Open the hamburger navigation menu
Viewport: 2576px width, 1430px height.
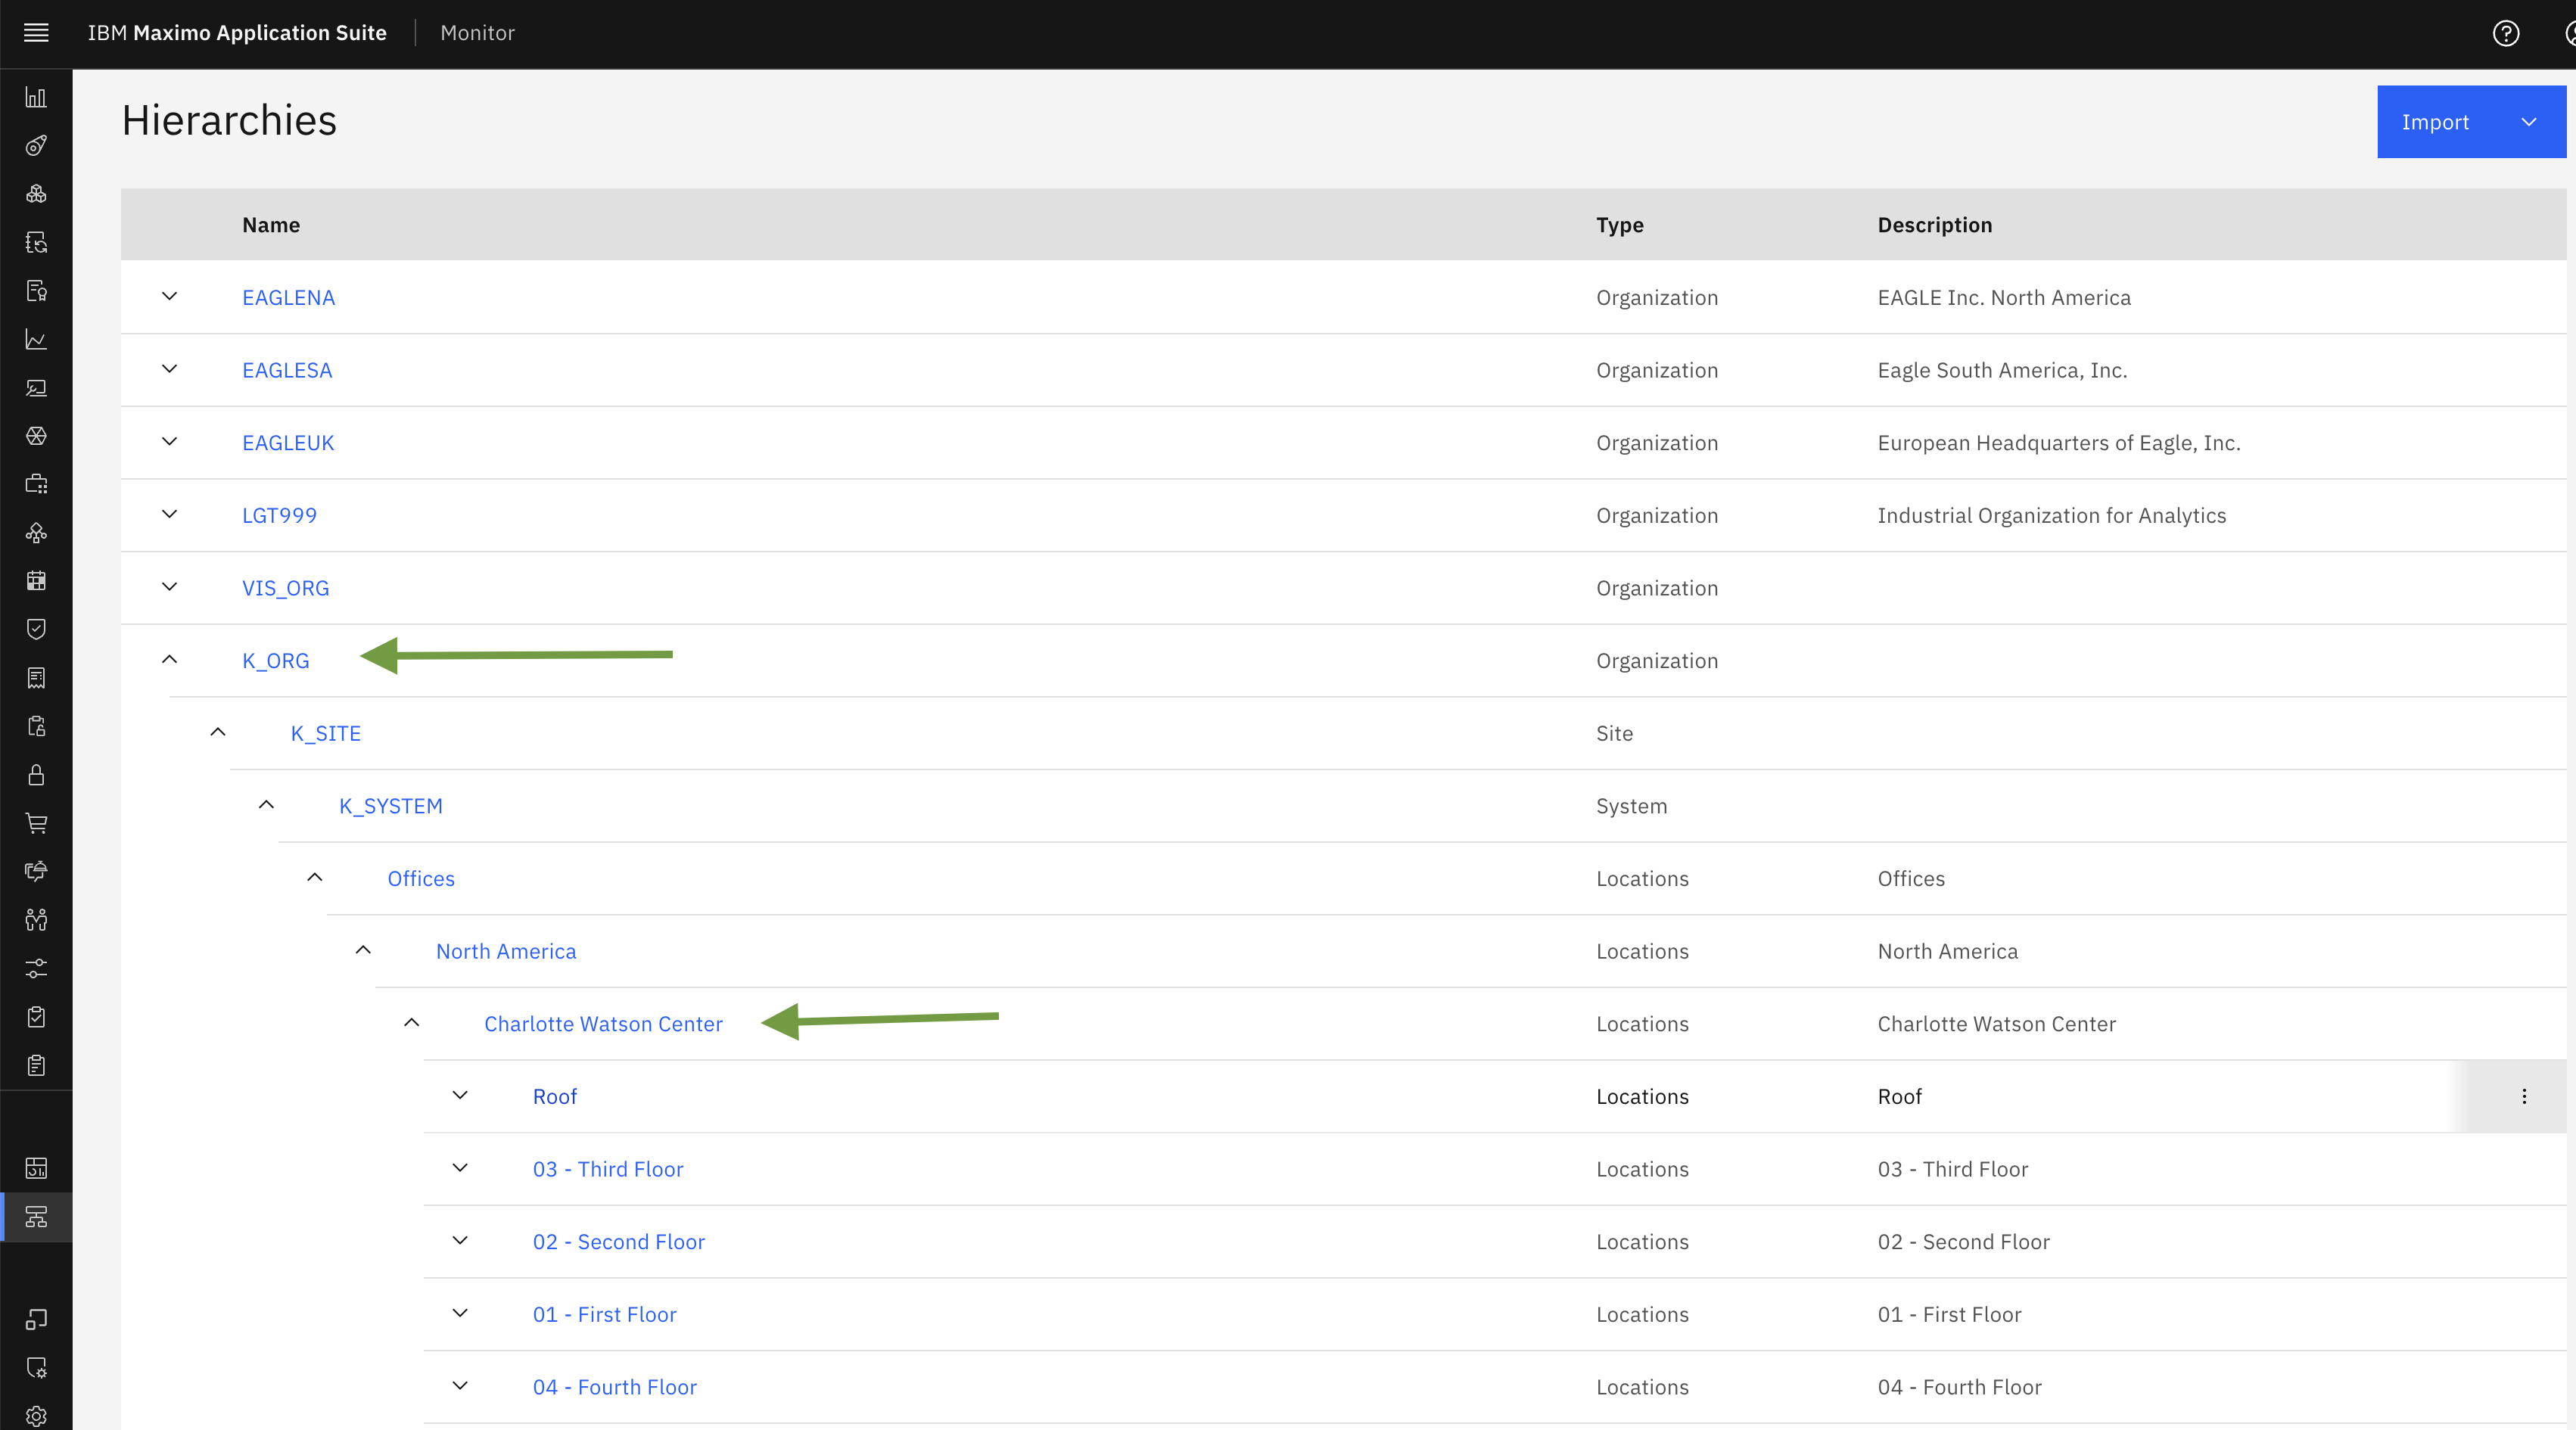36,33
